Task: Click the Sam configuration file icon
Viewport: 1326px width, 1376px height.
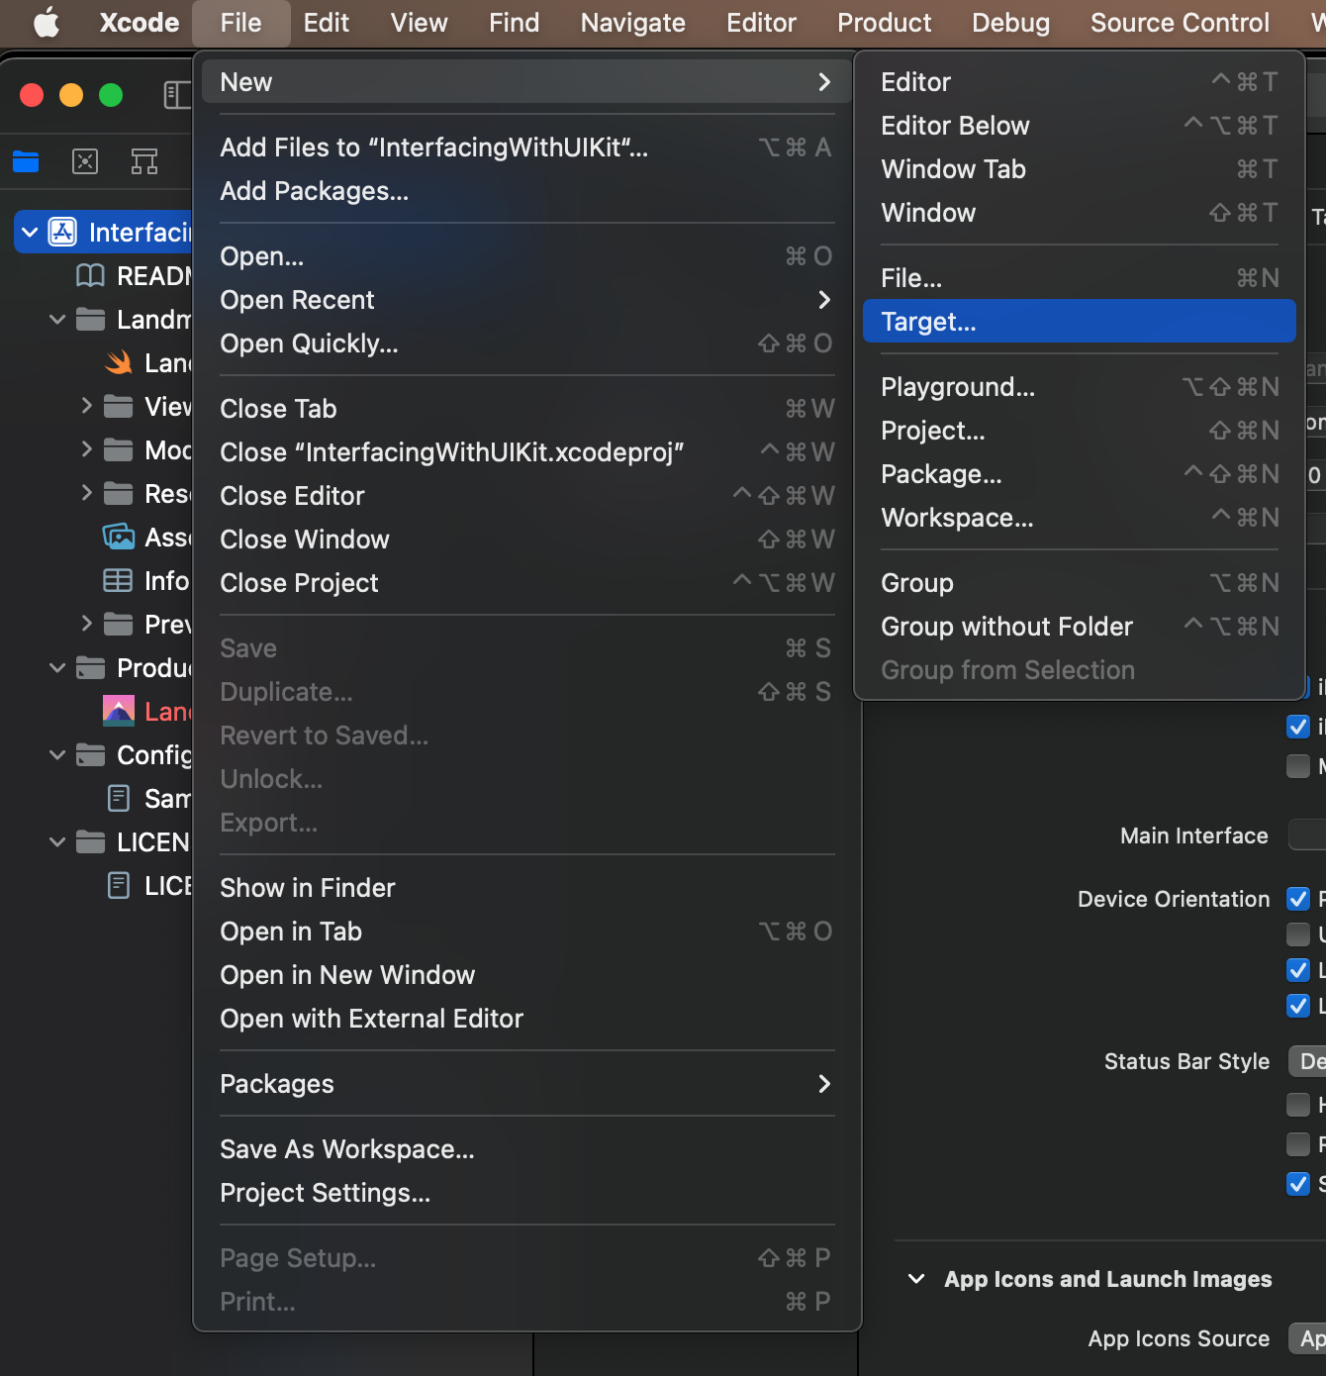Action: [119, 798]
